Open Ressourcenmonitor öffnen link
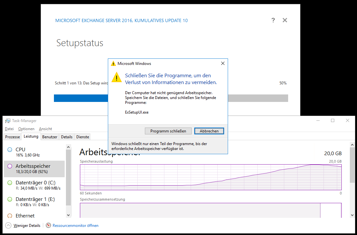 click(75, 226)
